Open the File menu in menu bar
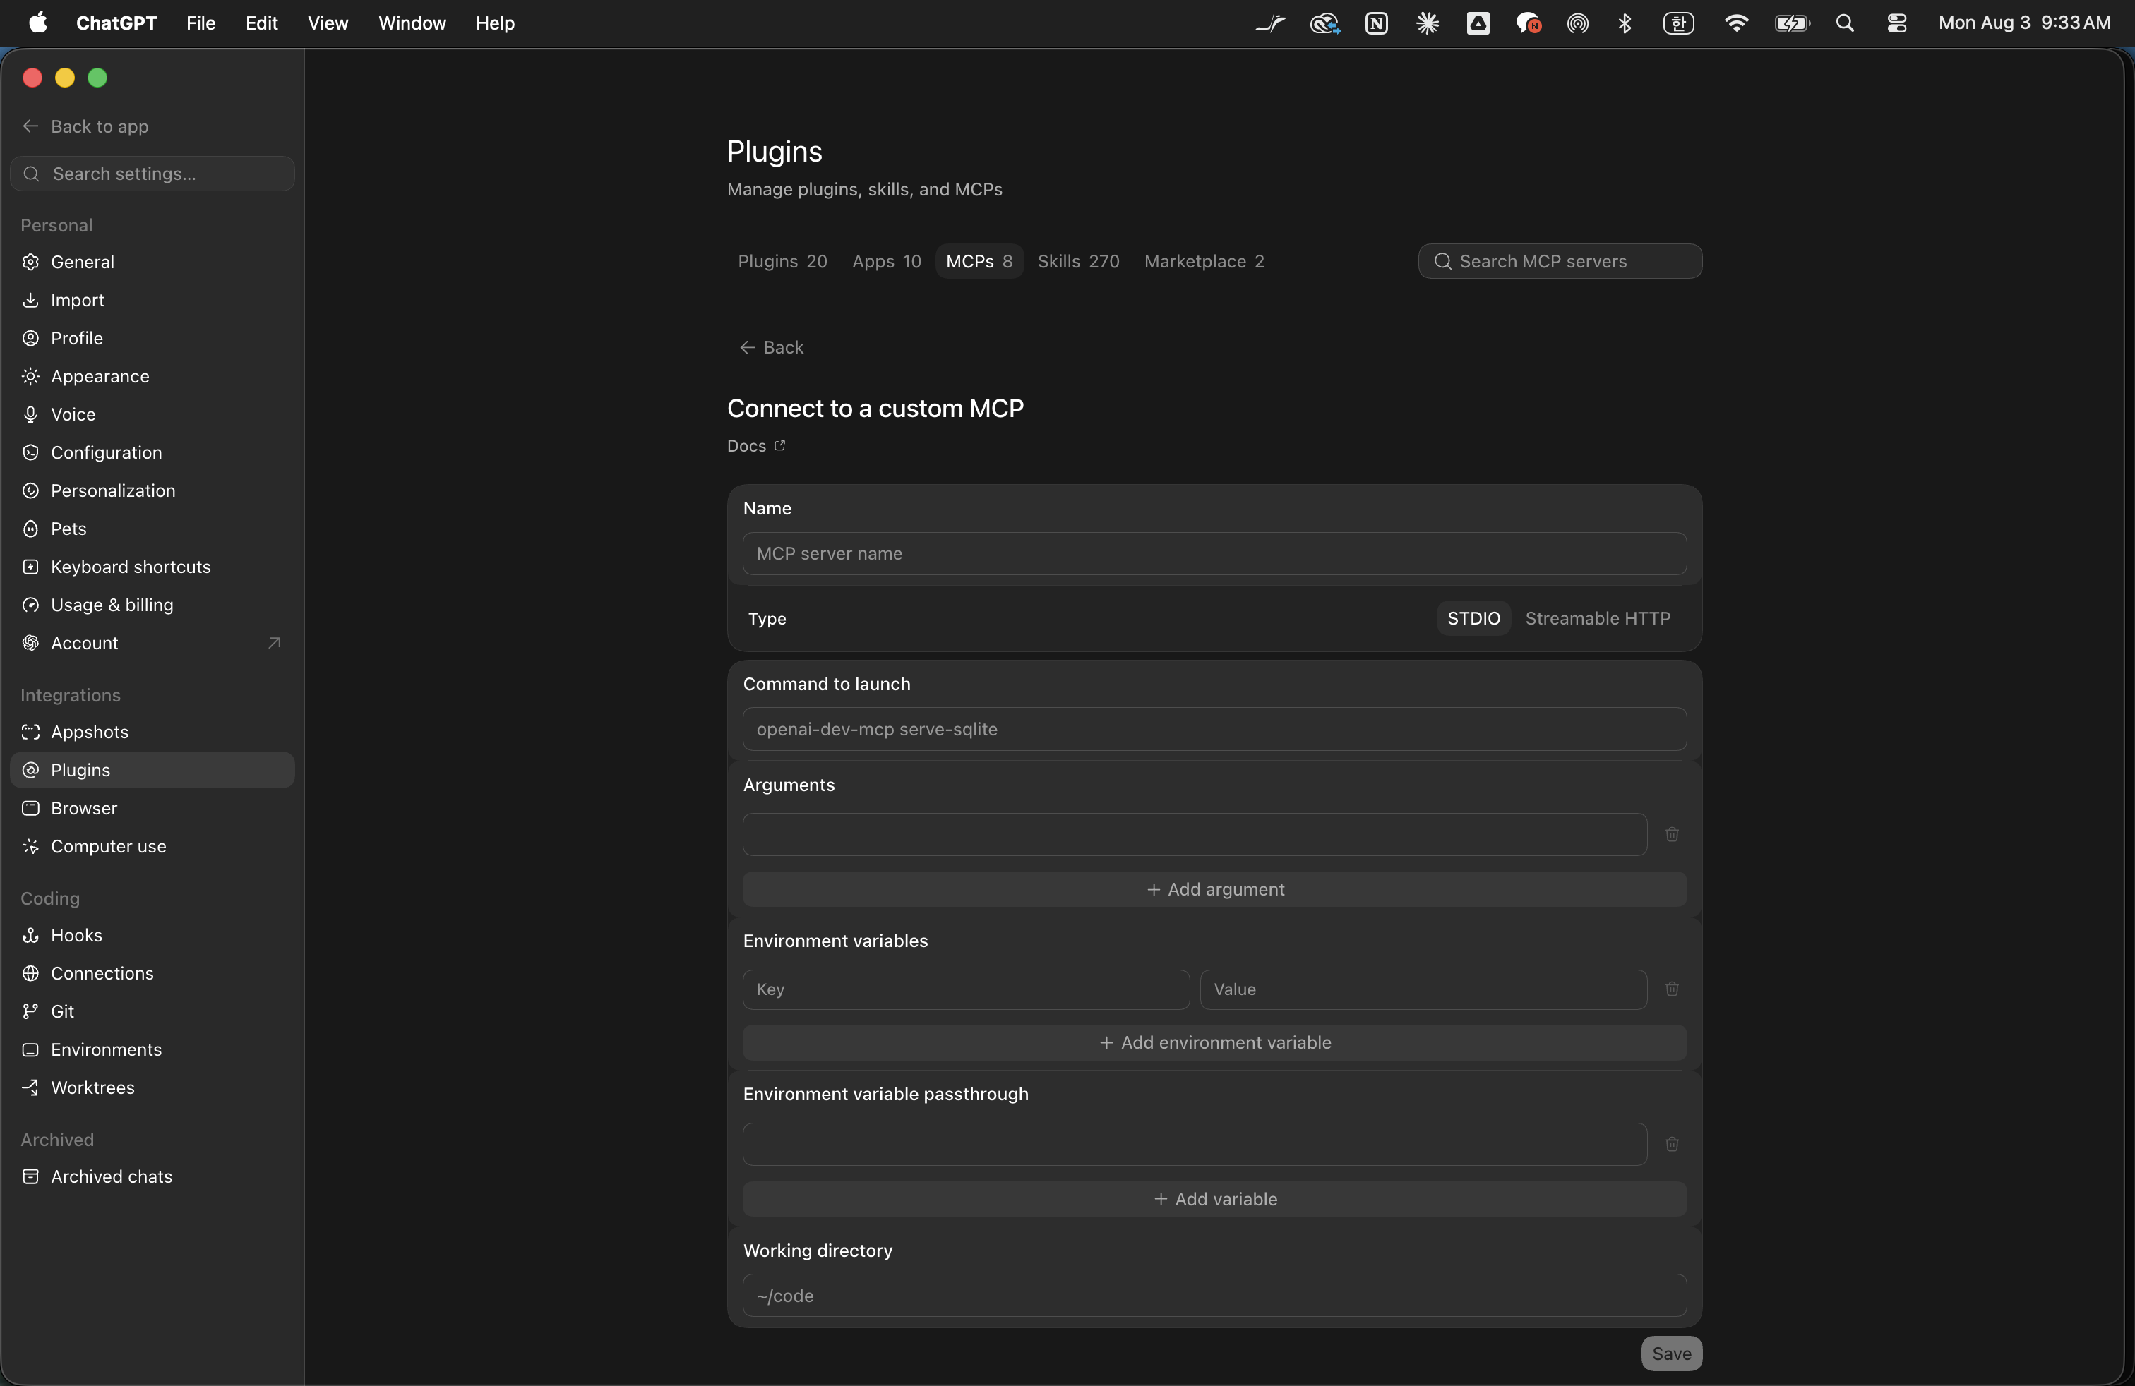Image resolution: width=2135 pixels, height=1386 pixels. tap(201, 23)
